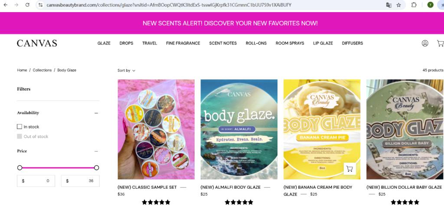Click the translate page icon in address bar

click(x=389, y=5)
